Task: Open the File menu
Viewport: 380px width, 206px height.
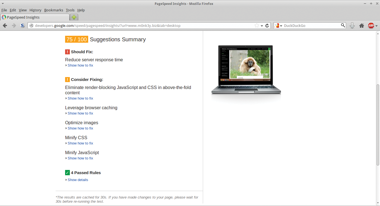Action: 4,10
